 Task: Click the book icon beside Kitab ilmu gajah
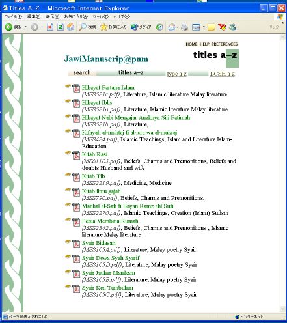tap(68, 190)
